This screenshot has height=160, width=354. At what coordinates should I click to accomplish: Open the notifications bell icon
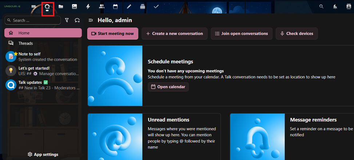(x=335, y=7)
